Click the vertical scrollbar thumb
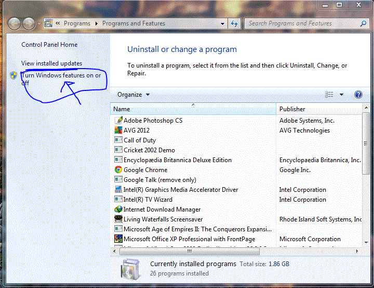The height and width of the screenshot is (288, 374). point(366,143)
